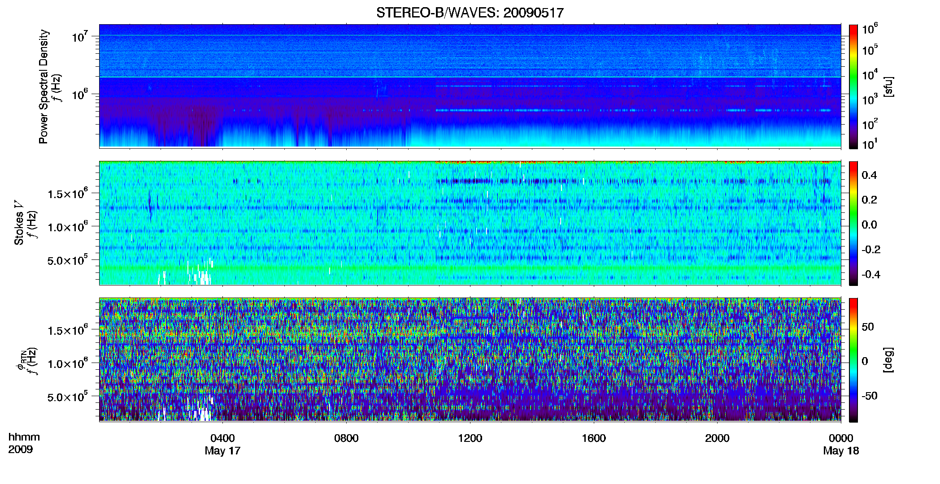Click the -0.2 value on Stokes color bar
Viewport: 940px width, 484px height.
tap(871, 250)
